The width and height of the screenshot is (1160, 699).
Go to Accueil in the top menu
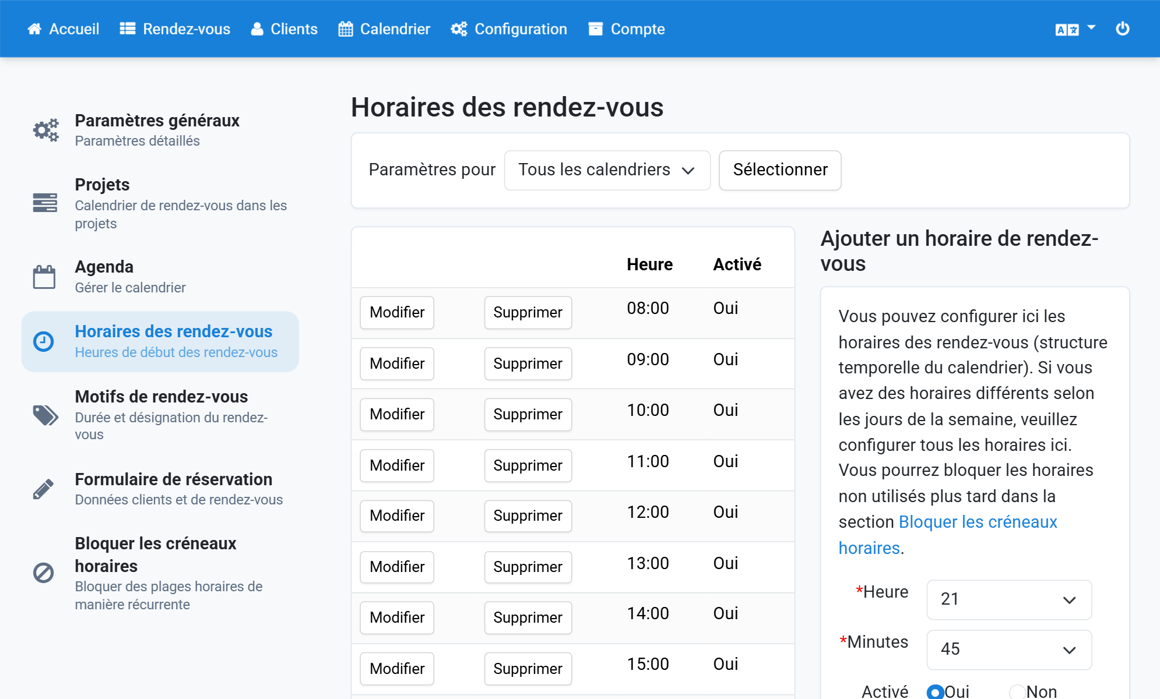pos(63,29)
